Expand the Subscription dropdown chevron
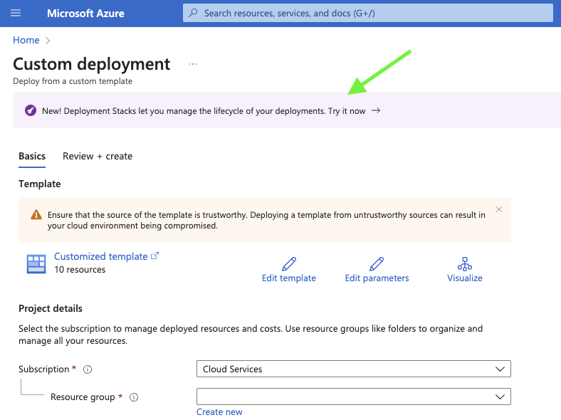 500,369
